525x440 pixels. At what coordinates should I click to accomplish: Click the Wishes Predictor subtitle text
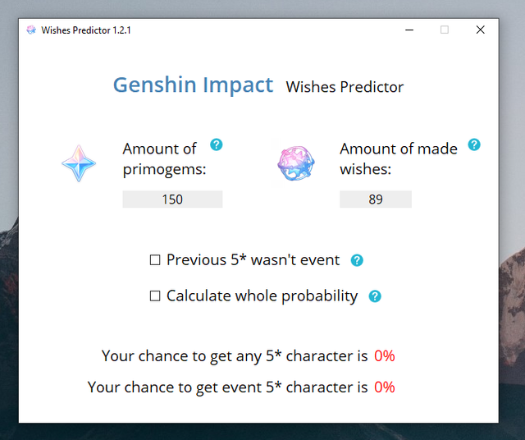345,87
